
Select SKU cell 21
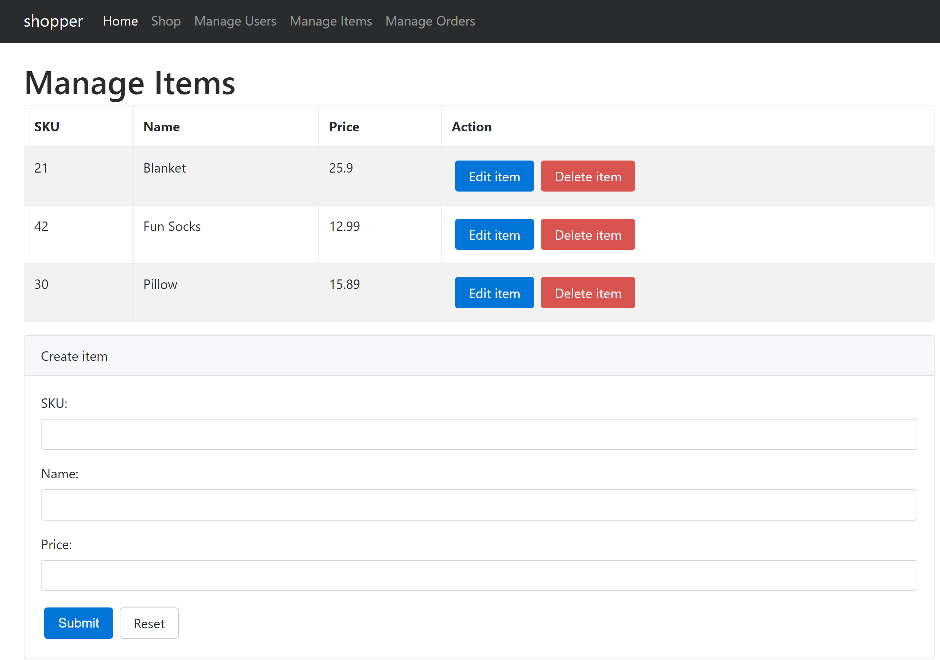(x=78, y=176)
